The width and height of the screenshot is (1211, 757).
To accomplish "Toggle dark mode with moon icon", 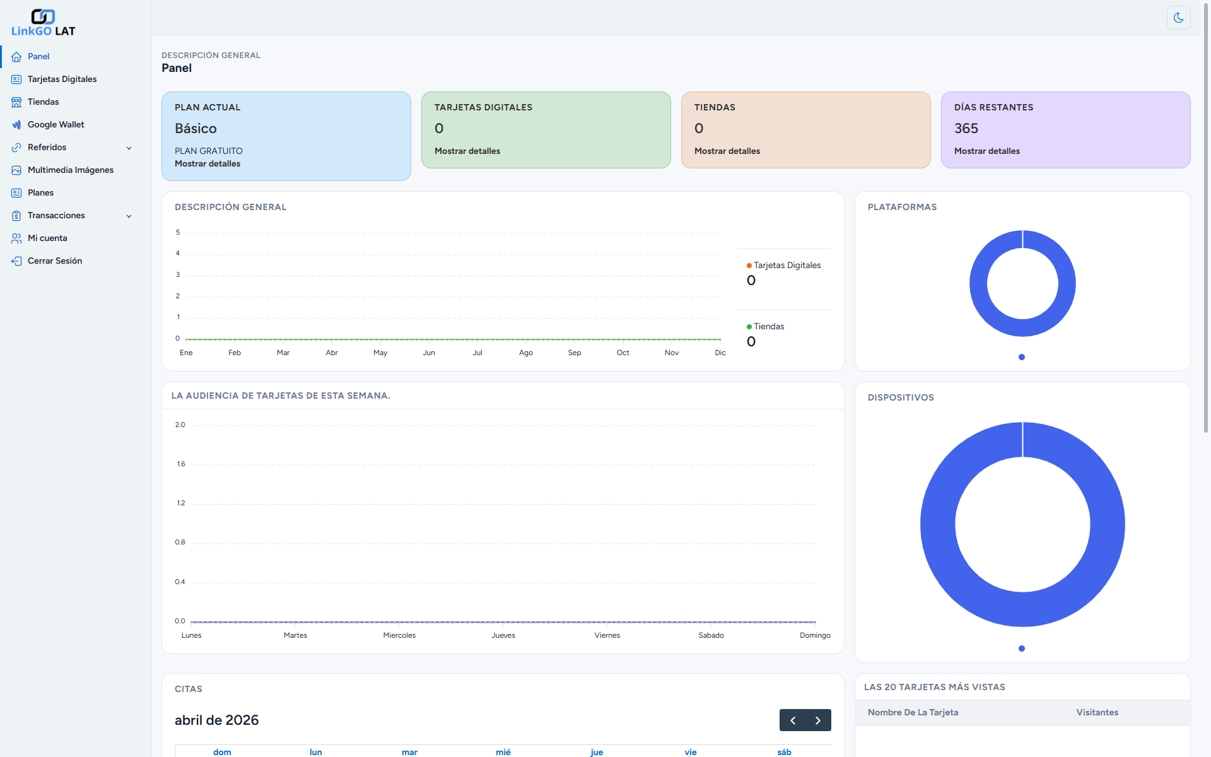I will coord(1178,18).
